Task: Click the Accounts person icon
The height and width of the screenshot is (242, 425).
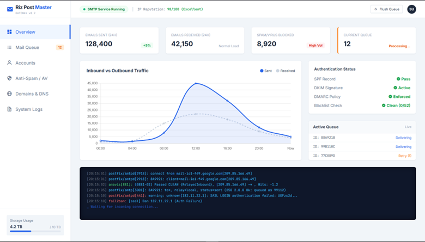Action: point(9,63)
